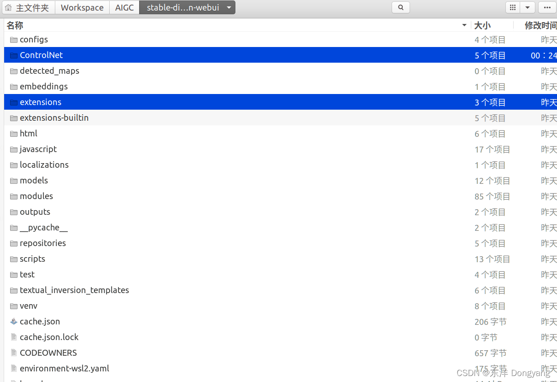Select embeddings folder name
The width and height of the screenshot is (557, 382).
click(44, 87)
